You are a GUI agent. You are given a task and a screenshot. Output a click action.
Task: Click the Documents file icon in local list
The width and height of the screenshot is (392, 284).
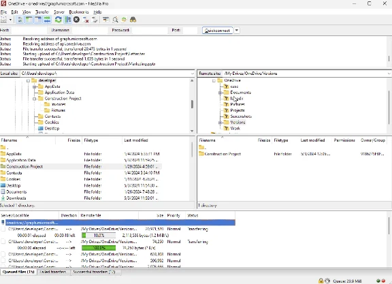pos(3,191)
